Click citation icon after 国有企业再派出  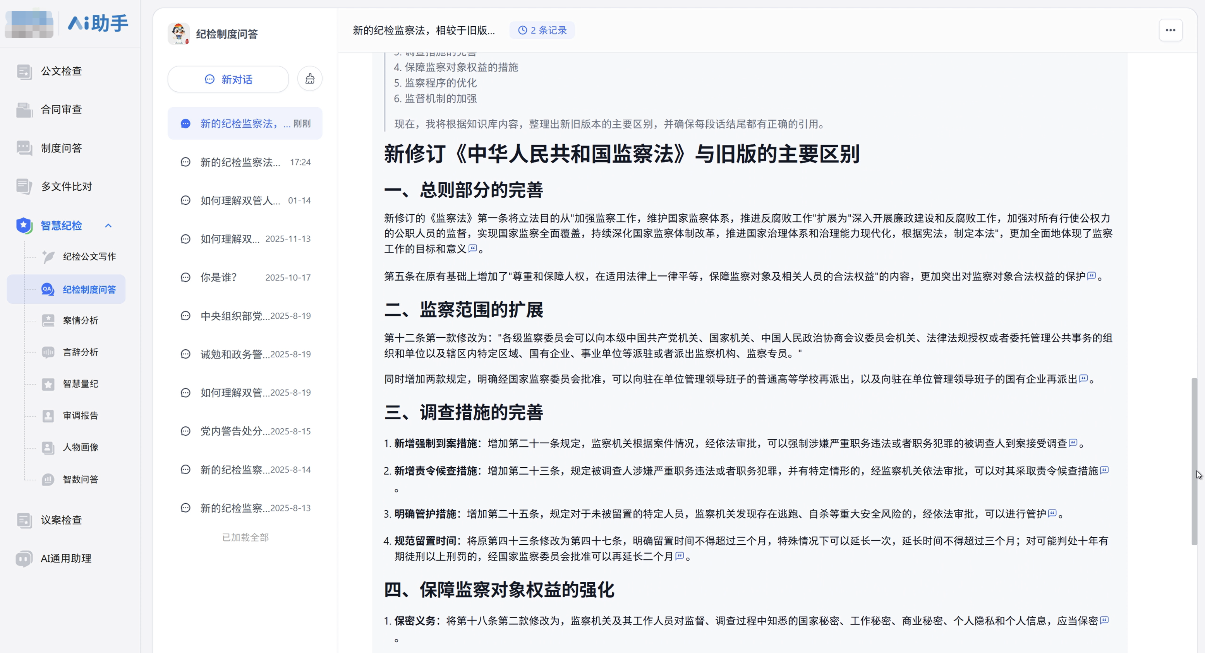click(x=1083, y=379)
